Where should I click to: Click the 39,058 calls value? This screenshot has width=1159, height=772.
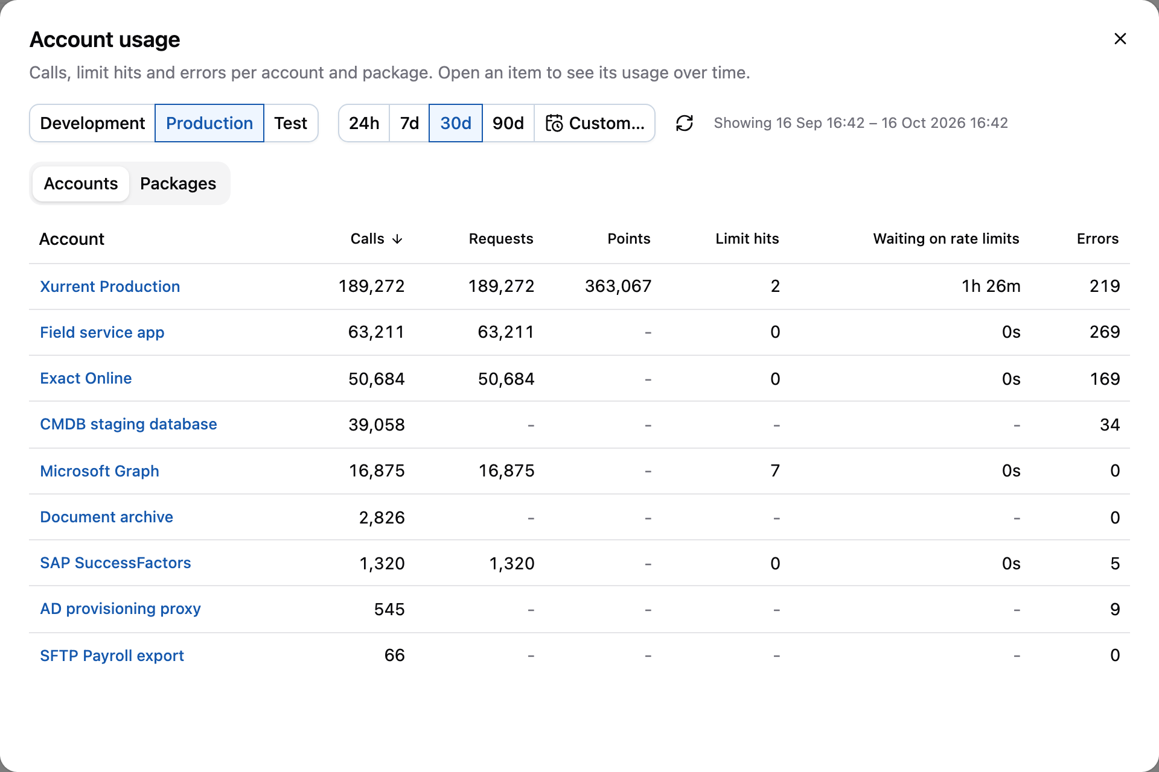[x=377, y=425]
